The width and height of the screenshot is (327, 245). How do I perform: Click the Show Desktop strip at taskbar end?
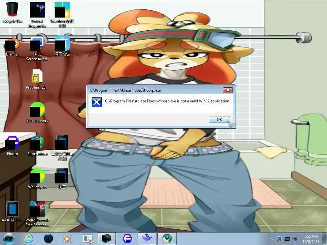[325, 239]
